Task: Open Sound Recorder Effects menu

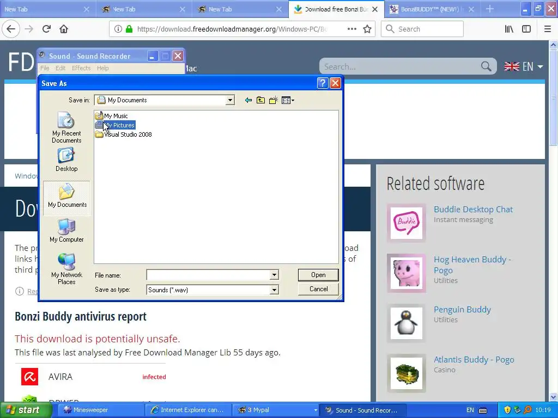Action: [x=81, y=68]
